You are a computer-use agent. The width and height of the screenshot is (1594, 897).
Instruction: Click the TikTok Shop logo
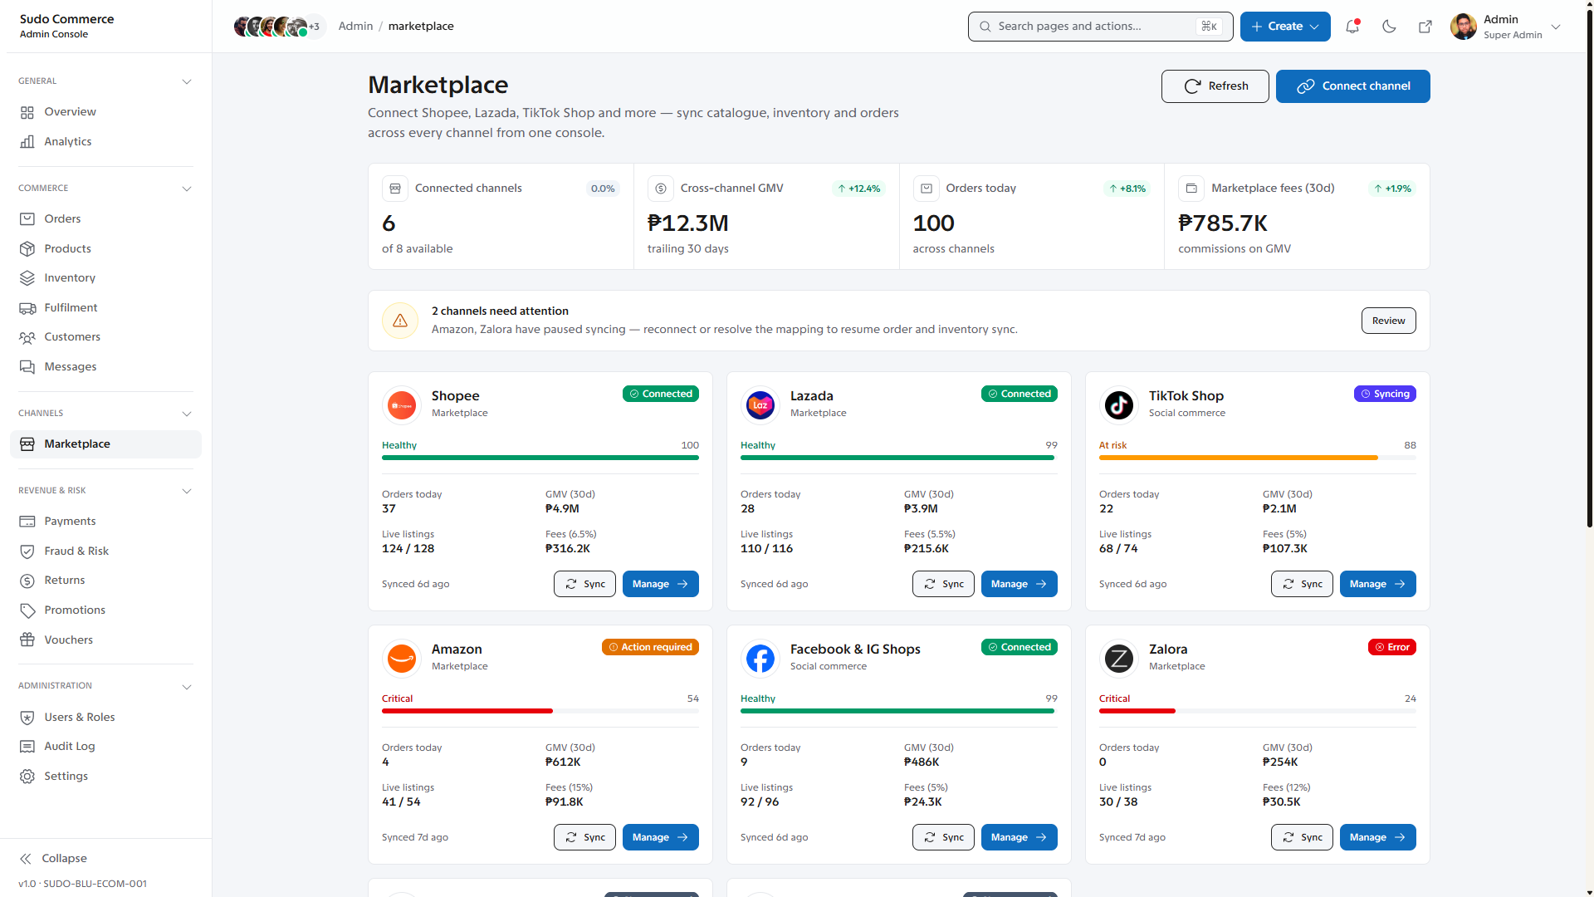point(1119,405)
